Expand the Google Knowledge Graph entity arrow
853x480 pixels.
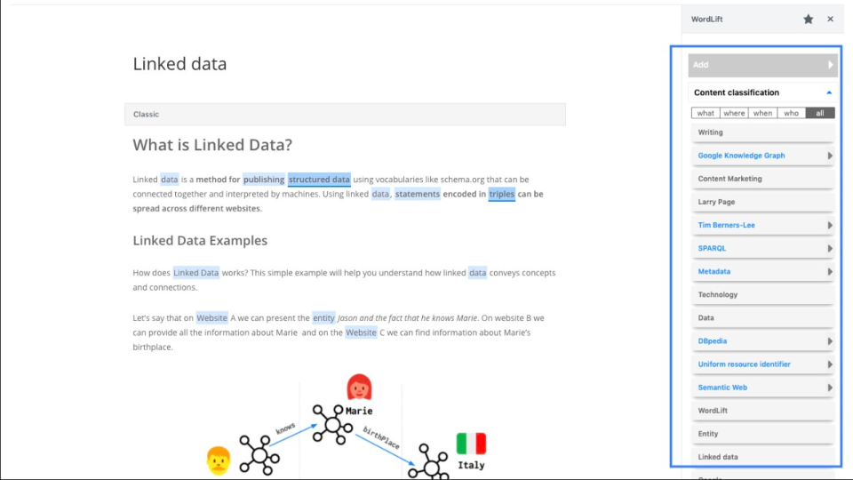830,156
